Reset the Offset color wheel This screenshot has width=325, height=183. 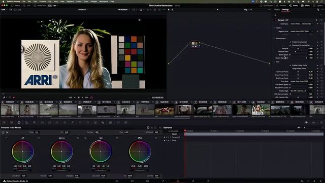coord(156,138)
